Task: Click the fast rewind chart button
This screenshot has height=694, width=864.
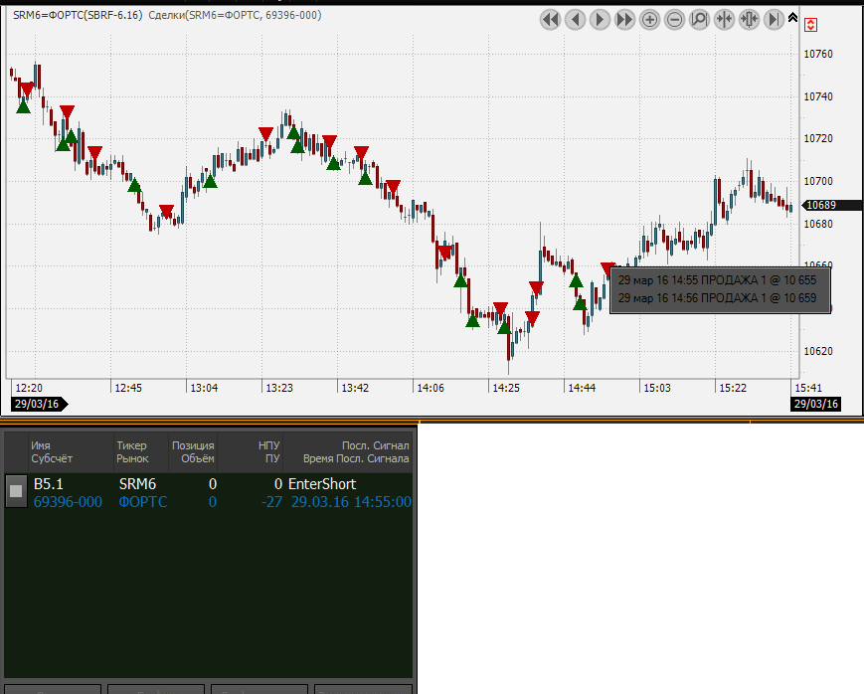Action: coord(551,19)
